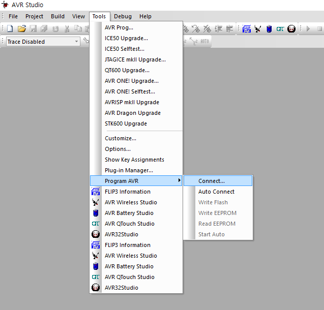Open AVR32Studio from the round toolbar icon

point(291,29)
